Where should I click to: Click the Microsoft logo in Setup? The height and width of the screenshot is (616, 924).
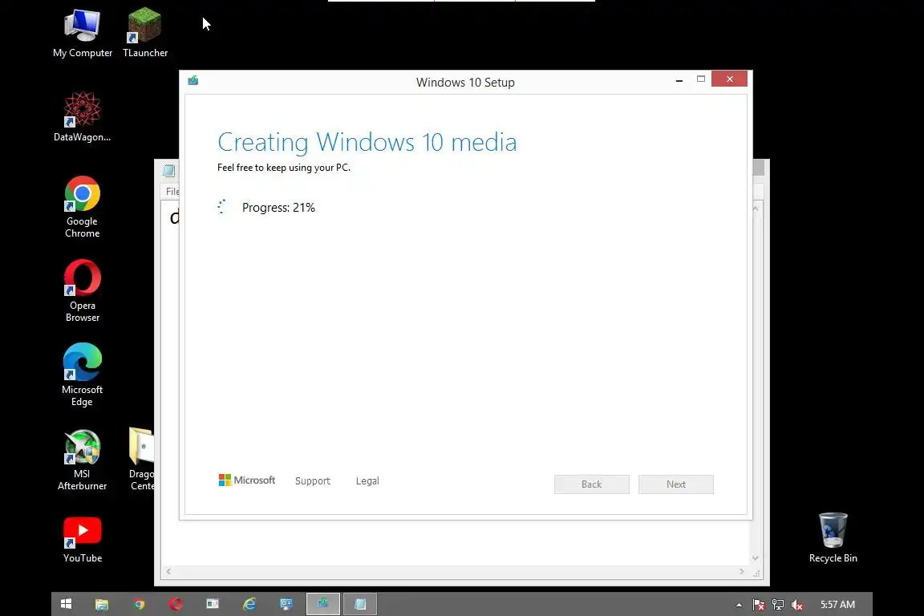[247, 480]
